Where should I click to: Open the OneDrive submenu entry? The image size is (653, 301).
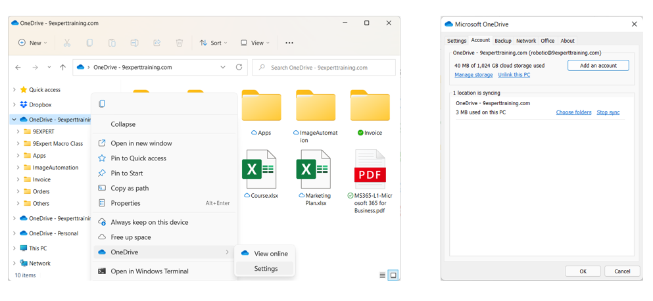164,252
